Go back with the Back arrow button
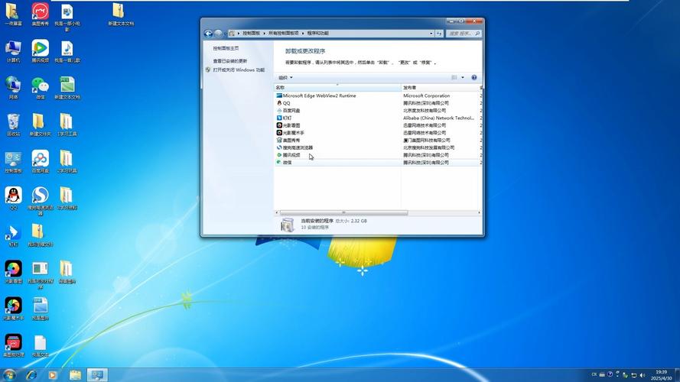Screen dimensions: 680x382 tap(208, 34)
